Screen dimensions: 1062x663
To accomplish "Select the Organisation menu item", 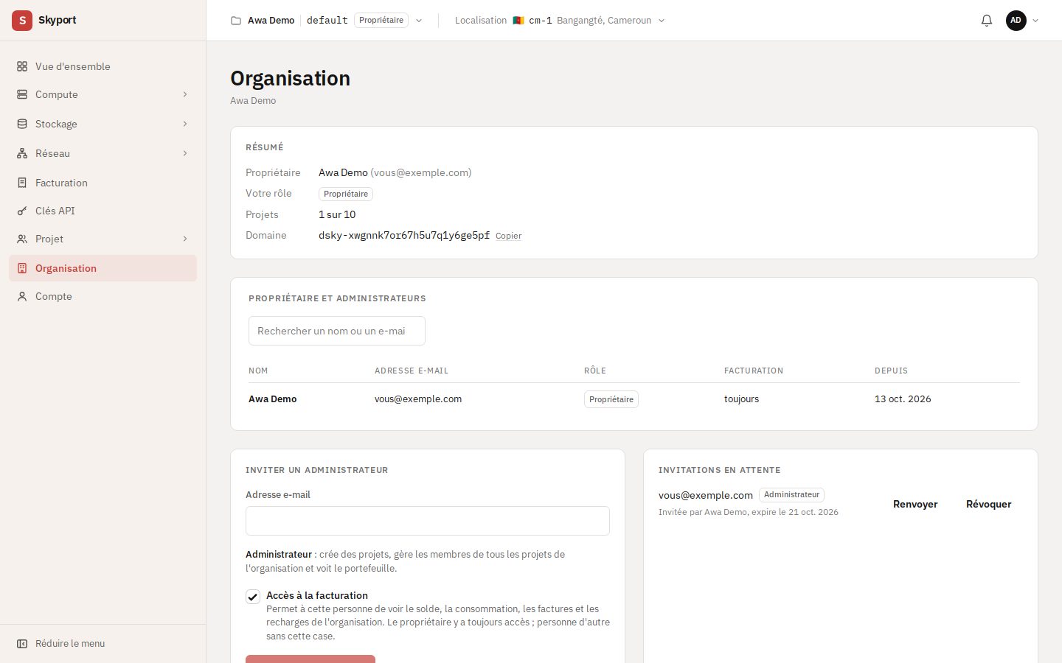I will [x=103, y=268].
